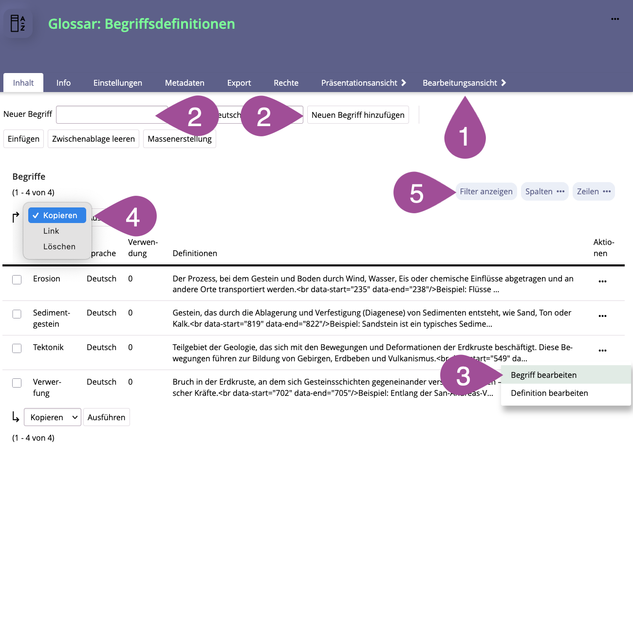
Task: Open the bottom Kopieren dropdown
Action: [53, 417]
